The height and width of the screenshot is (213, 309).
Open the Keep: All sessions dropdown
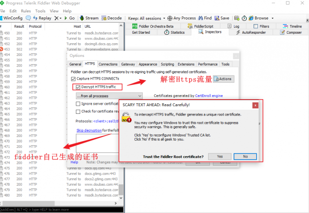click(147, 18)
